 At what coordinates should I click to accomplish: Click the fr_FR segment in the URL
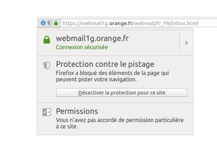point(162,23)
